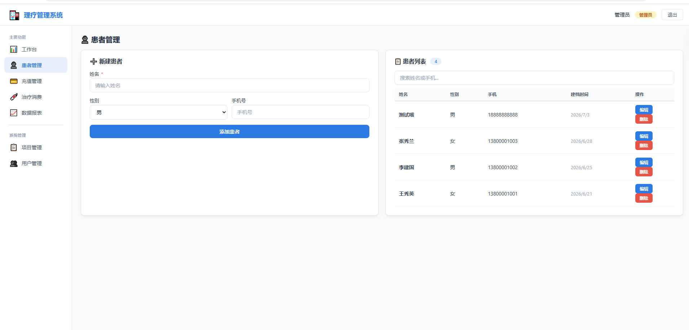Click the 退出 logout button
Screen dimensions: 689x330
(672, 15)
